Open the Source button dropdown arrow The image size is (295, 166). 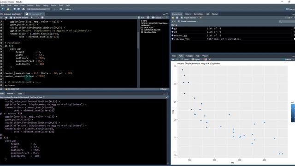pos(163,18)
